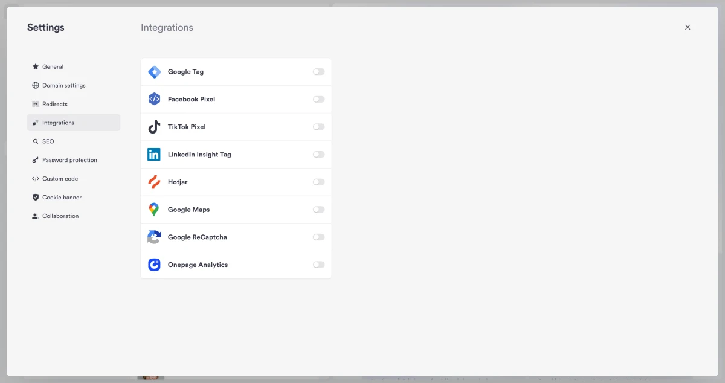Select Integrations in the sidebar
This screenshot has width=725, height=383.
coord(74,123)
